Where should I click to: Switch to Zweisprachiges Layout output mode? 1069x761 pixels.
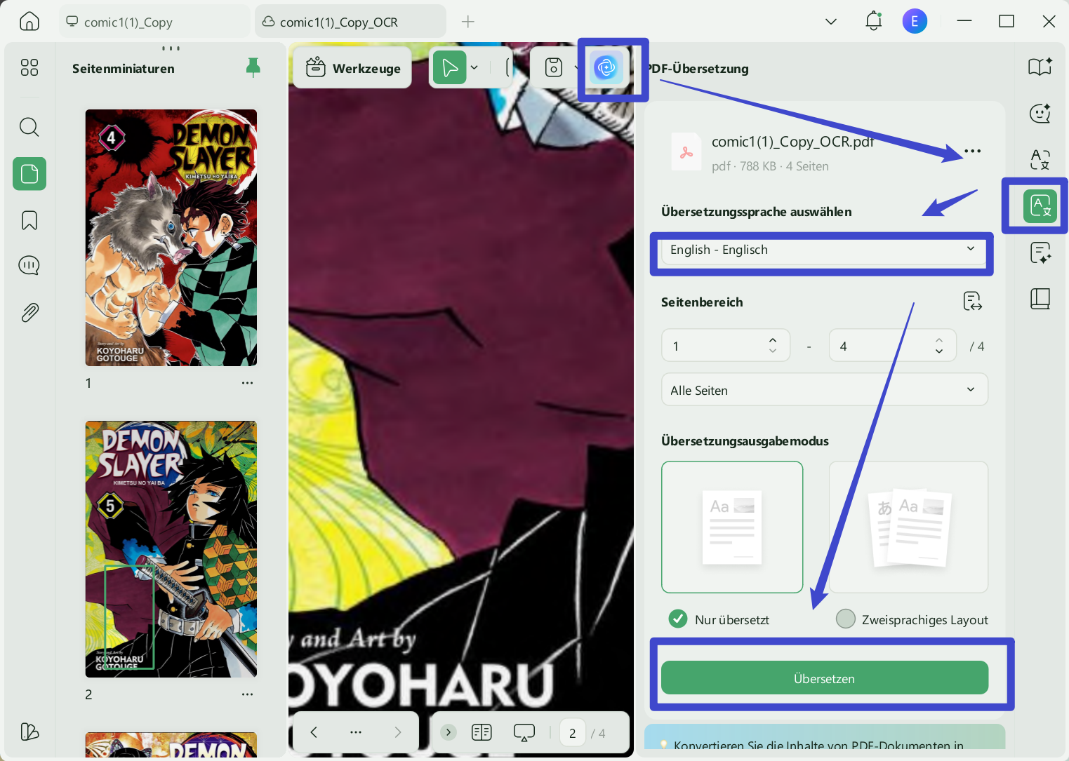(846, 619)
